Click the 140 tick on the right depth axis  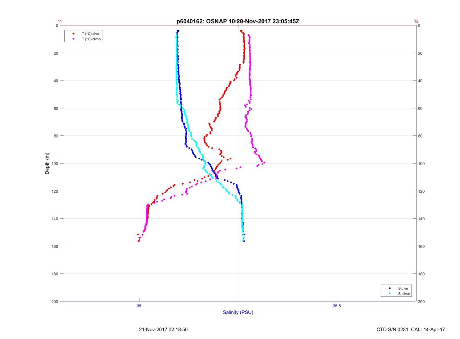(x=421, y=219)
